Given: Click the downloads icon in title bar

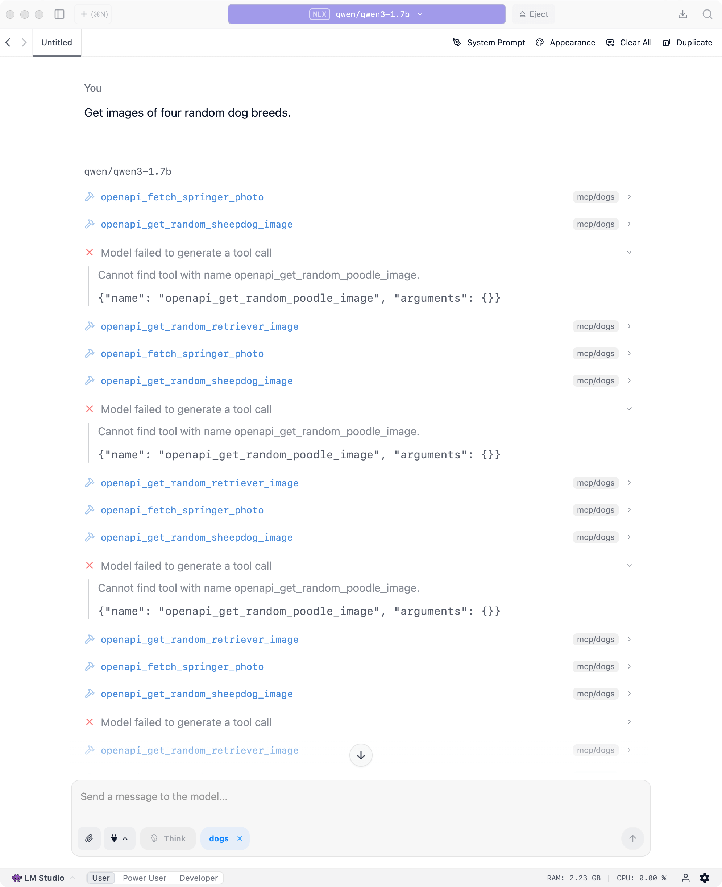Looking at the screenshot, I should 682,14.
